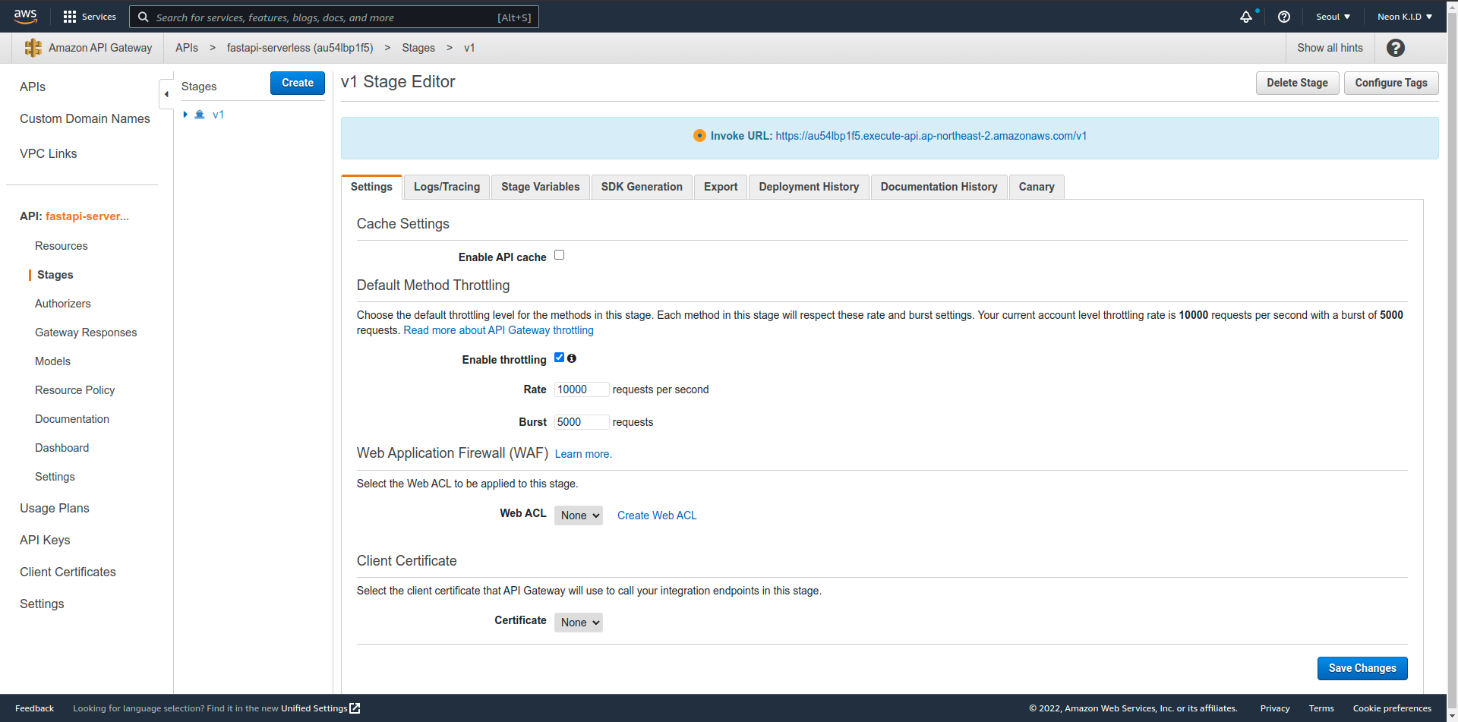The width and height of the screenshot is (1458, 722).
Task: Select the Settings tab
Action: pyautogui.click(x=371, y=187)
